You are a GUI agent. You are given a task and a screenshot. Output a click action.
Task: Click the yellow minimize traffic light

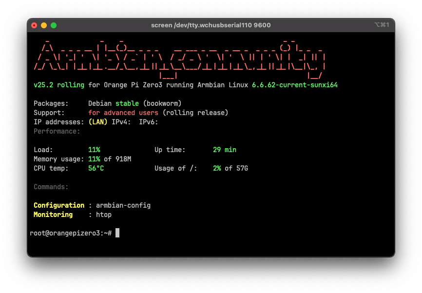(x=43, y=25)
